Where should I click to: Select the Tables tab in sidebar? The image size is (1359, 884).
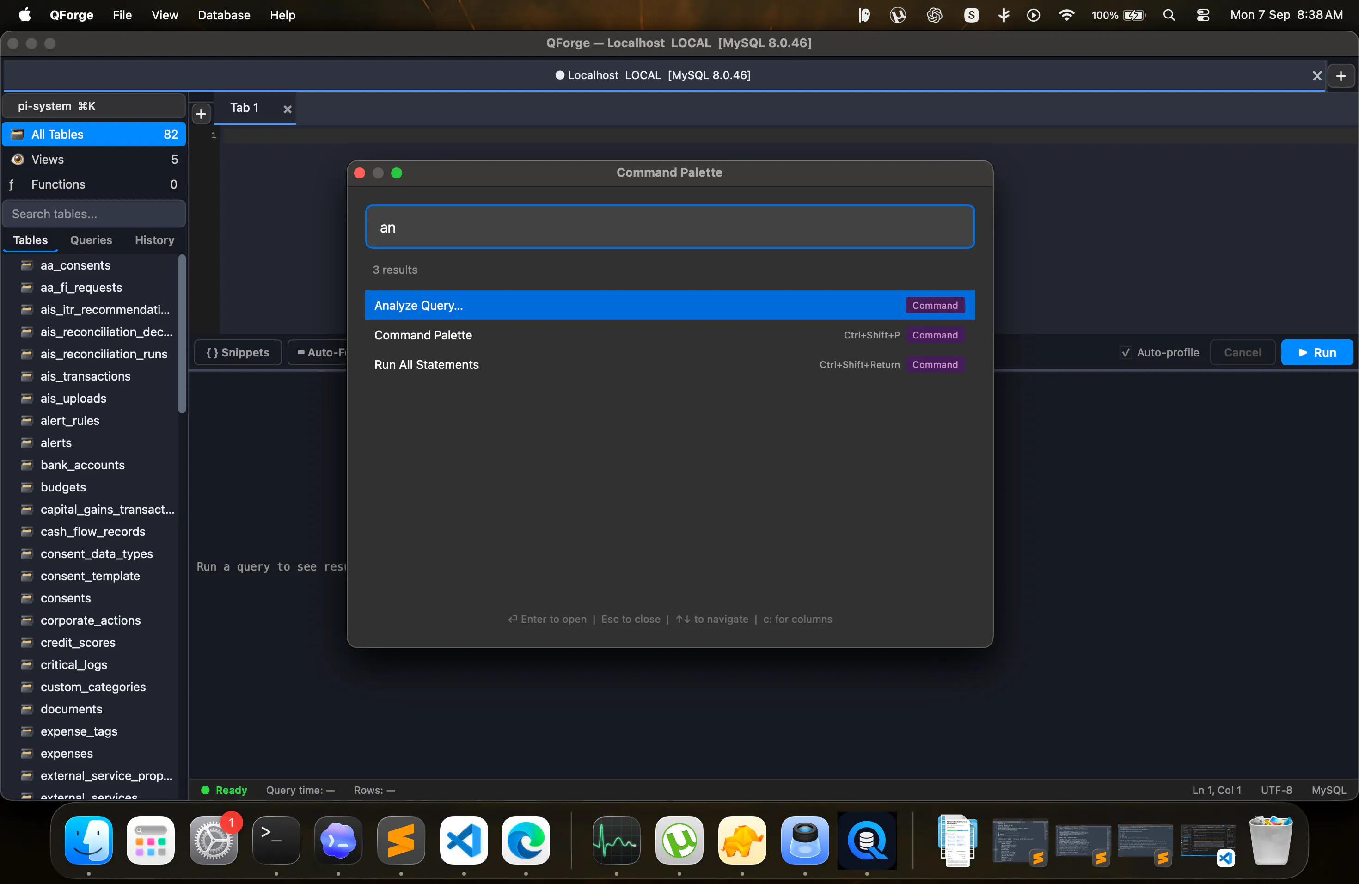(30, 240)
